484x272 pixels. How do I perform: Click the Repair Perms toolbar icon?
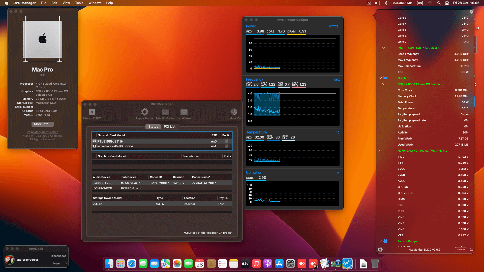tap(144, 113)
